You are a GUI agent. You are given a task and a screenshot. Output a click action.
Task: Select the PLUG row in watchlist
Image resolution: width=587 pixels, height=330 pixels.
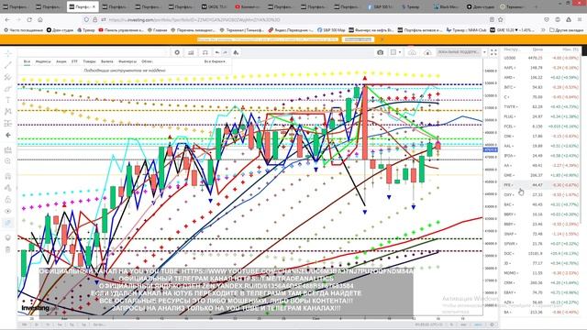pyautogui.click(x=541, y=116)
